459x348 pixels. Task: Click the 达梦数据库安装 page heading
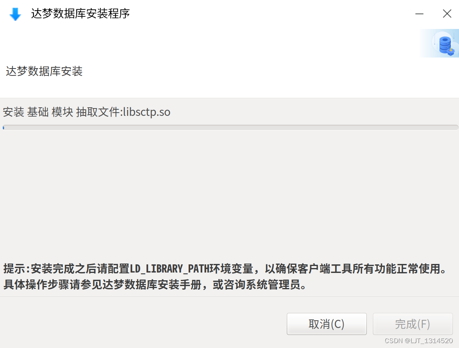point(44,71)
